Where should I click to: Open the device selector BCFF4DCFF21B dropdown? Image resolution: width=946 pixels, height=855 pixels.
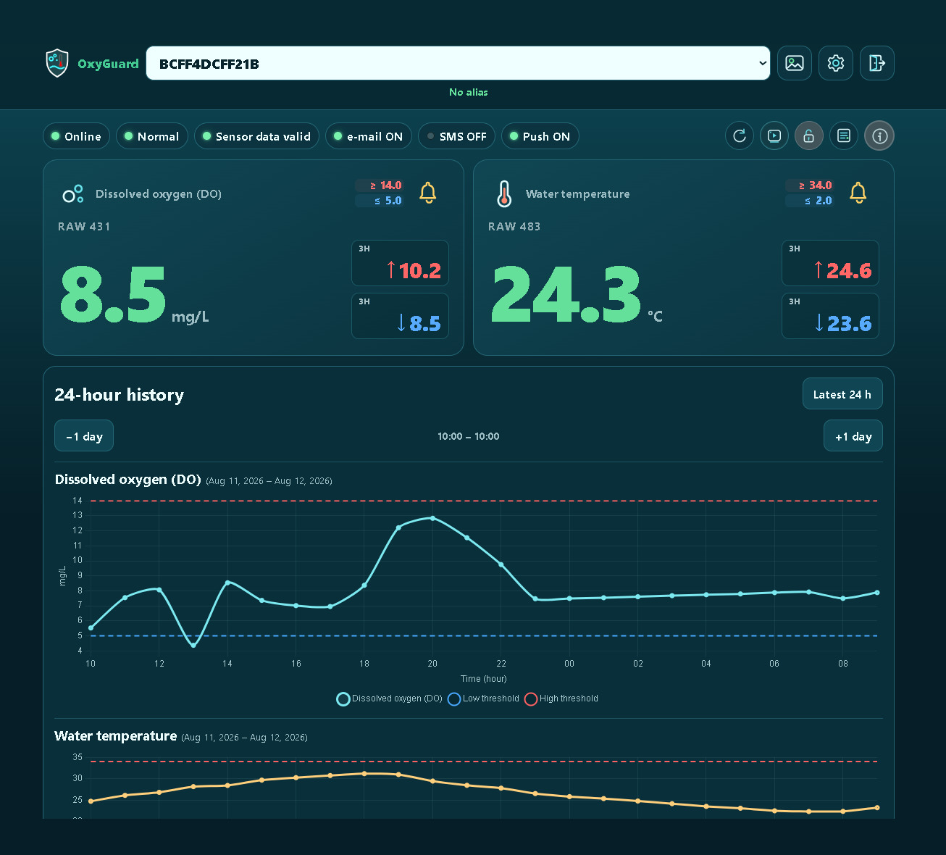pyautogui.click(x=458, y=63)
